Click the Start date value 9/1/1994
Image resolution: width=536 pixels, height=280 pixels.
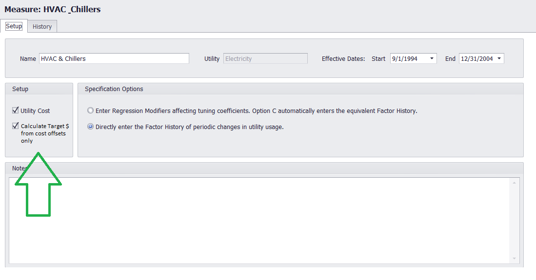click(405, 59)
